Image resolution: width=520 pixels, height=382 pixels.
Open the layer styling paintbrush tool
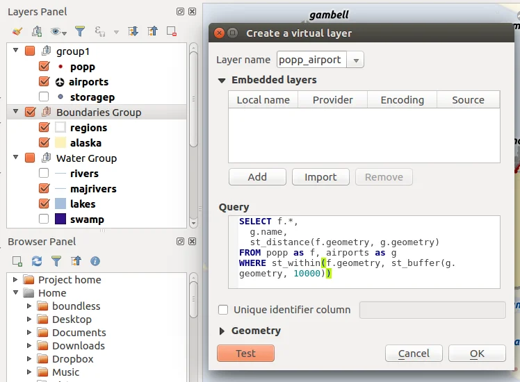pos(17,31)
